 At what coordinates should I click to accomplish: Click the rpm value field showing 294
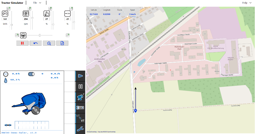tap(26, 19)
